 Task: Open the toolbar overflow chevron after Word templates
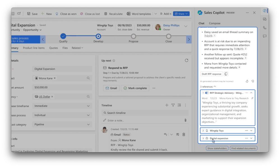(156, 14)
